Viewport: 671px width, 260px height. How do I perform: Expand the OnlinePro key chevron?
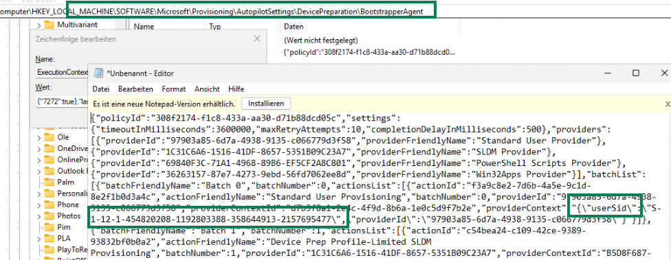point(39,160)
